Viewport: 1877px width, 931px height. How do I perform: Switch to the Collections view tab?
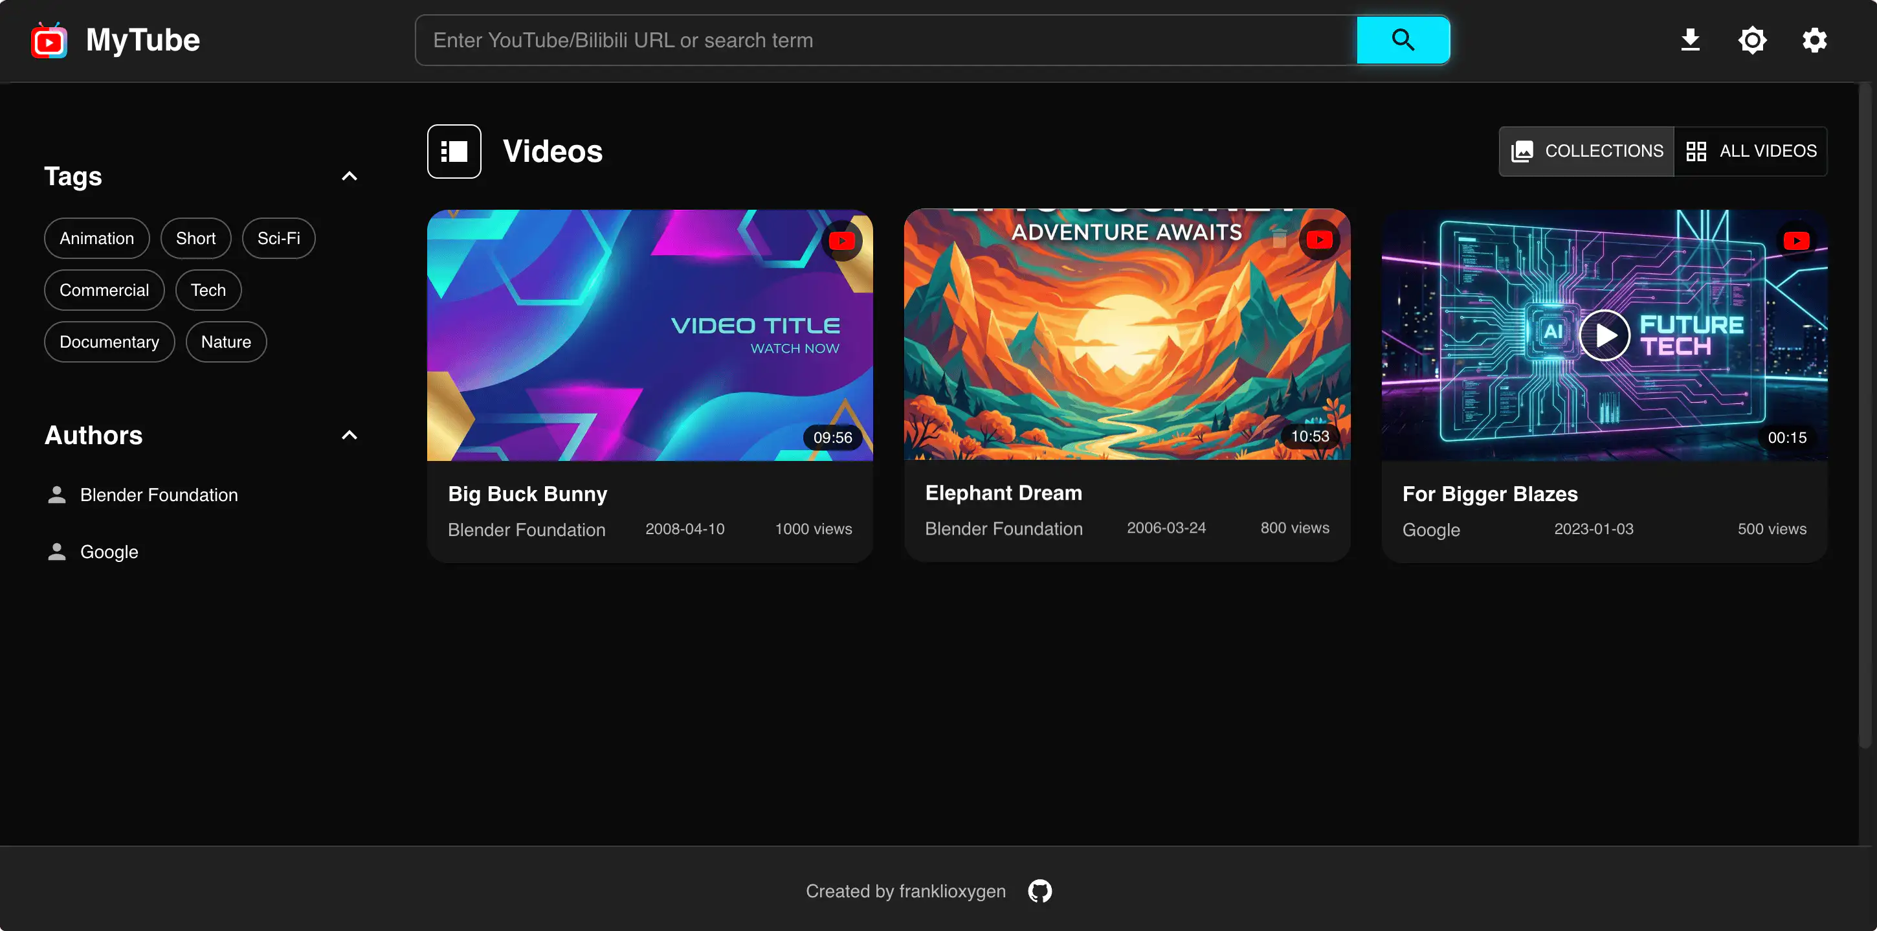pos(1586,151)
